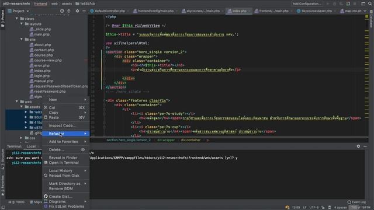Click the memory usage indicator in status bar
The height and width of the screenshot is (210, 374).
(x=361, y=208)
